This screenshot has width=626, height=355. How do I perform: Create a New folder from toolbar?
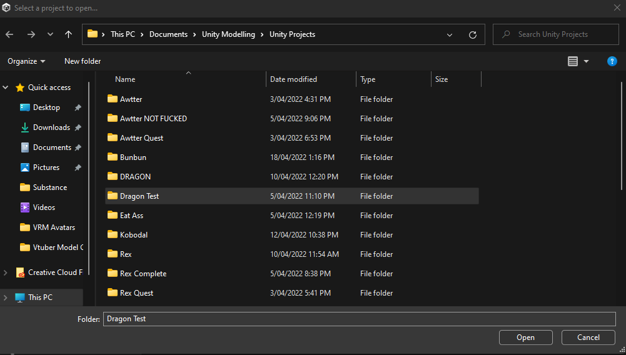(83, 61)
